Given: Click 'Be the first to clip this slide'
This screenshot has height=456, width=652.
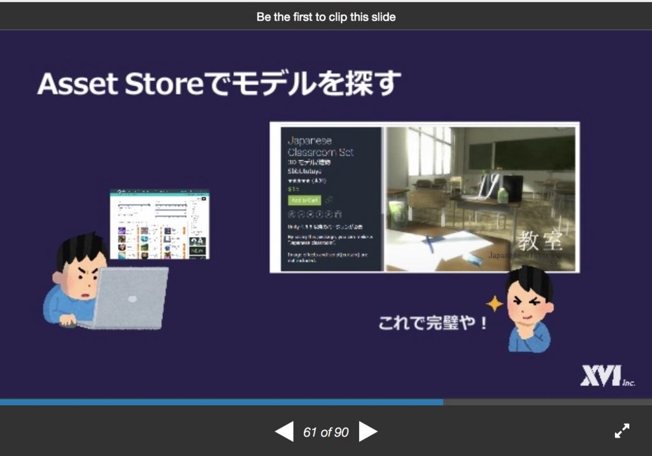Looking at the screenshot, I should tap(326, 17).
